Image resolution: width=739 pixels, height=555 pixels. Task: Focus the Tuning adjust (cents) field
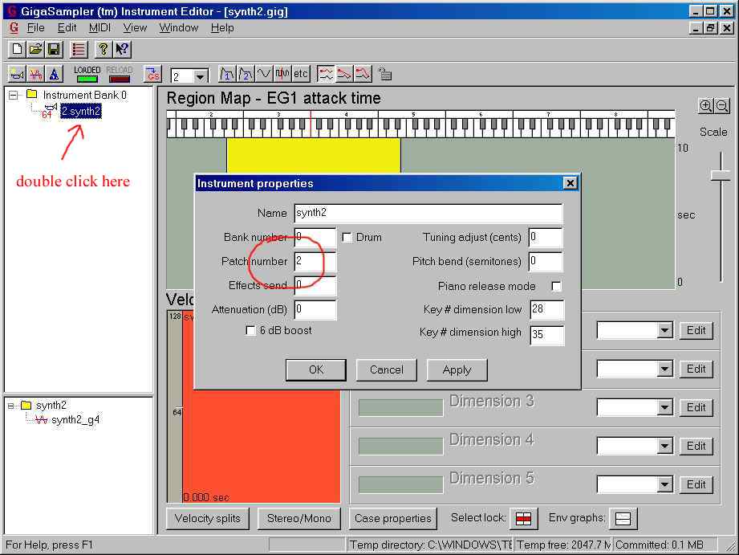(x=546, y=238)
